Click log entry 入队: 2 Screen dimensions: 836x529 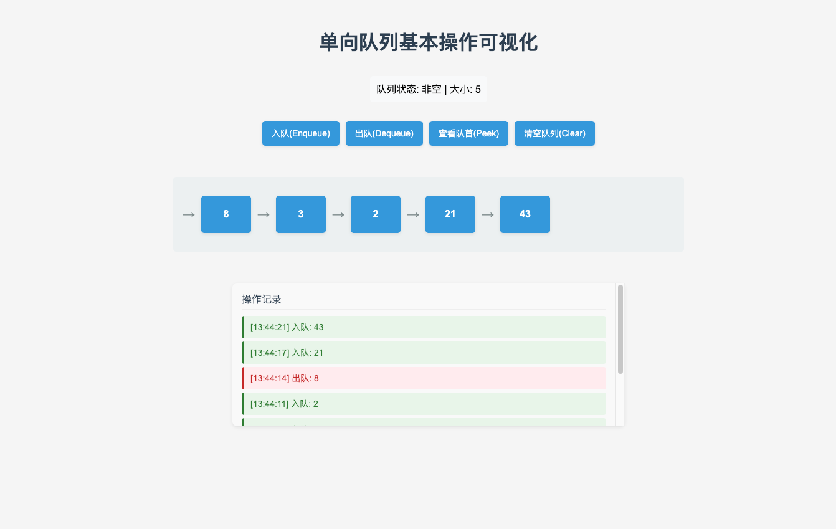point(424,404)
